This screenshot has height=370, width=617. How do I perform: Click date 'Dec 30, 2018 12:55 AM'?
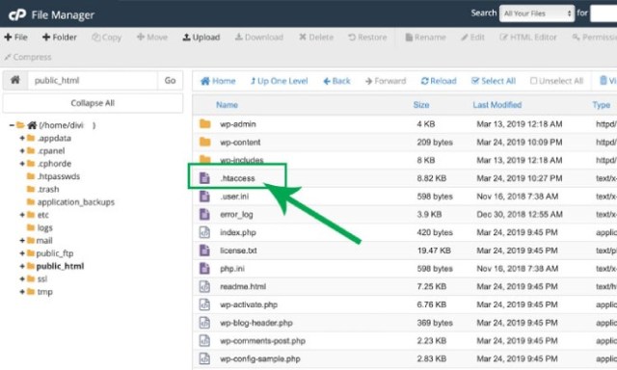[x=520, y=215]
